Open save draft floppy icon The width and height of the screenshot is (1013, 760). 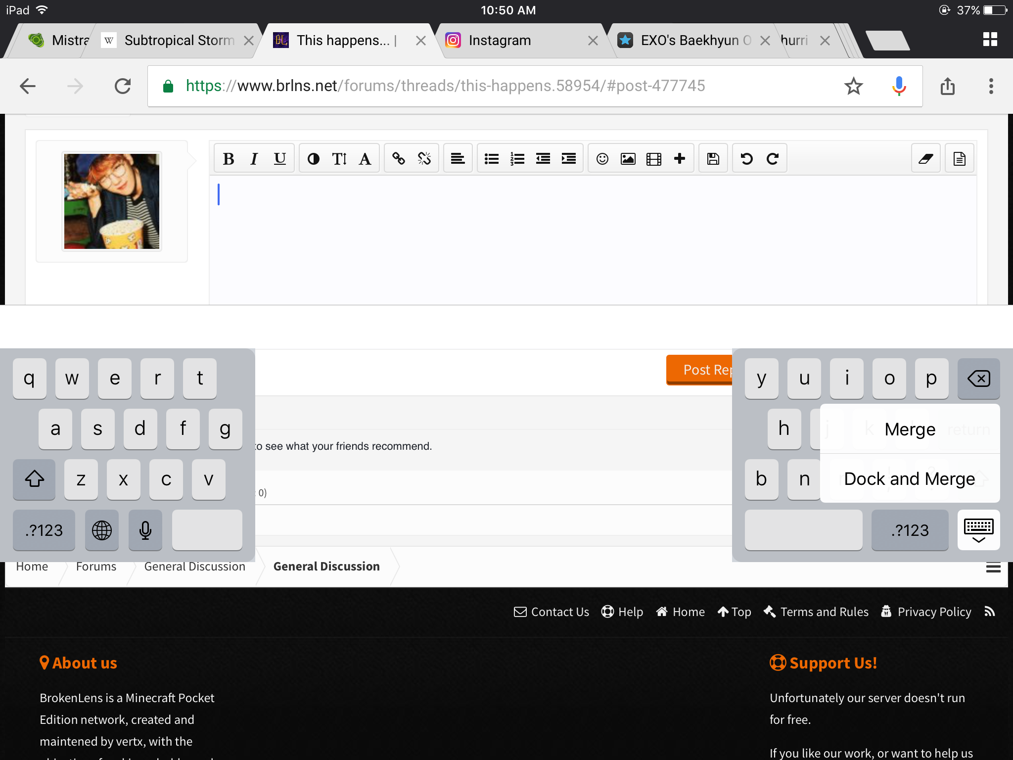713,159
